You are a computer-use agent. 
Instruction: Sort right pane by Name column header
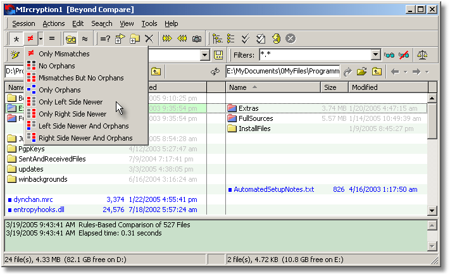[x=273, y=87]
